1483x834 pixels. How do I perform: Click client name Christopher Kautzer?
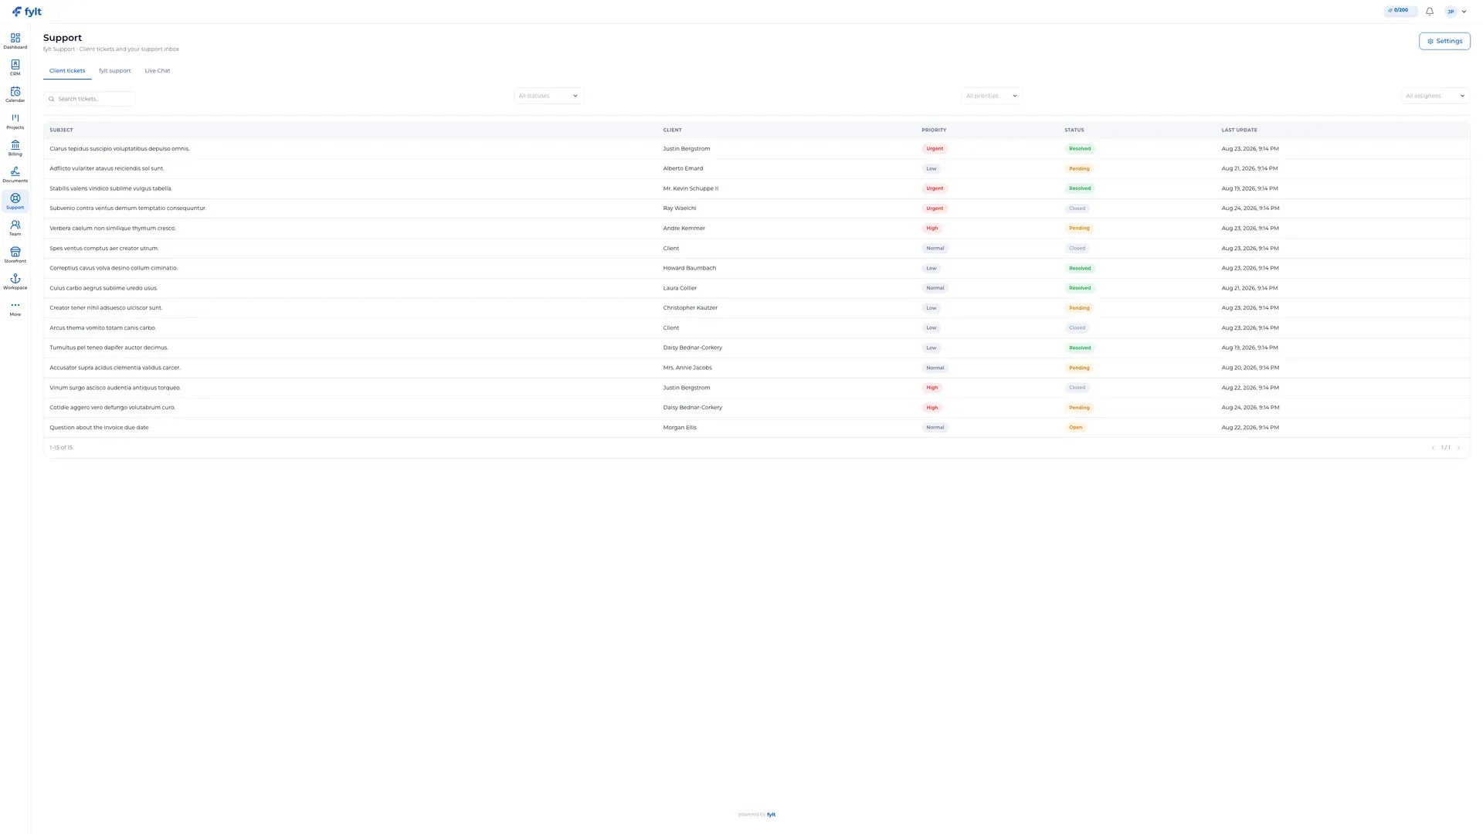(690, 308)
